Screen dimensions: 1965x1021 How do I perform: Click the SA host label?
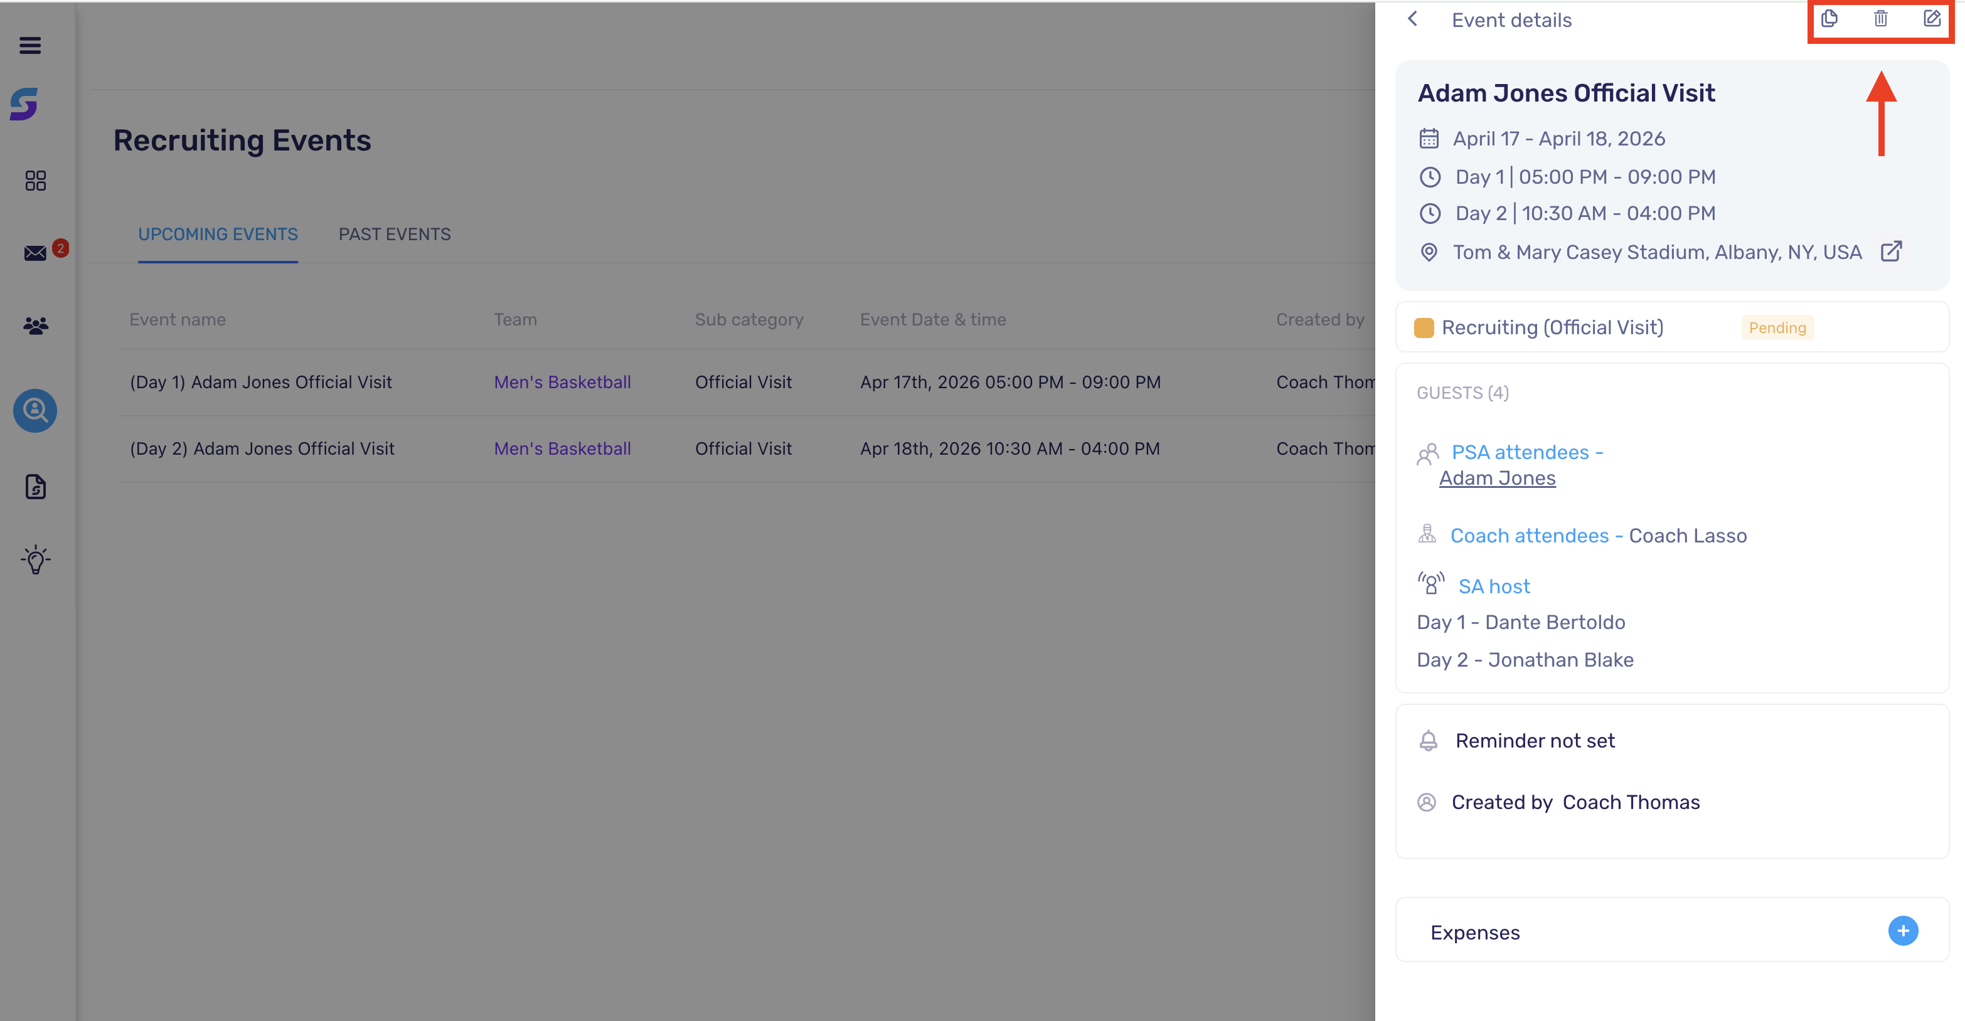click(x=1494, y=586)
